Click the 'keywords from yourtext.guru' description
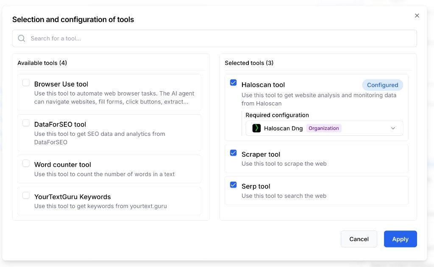This screenshot has height=267, width=434. pyautogui.click(x=100, y=206)
